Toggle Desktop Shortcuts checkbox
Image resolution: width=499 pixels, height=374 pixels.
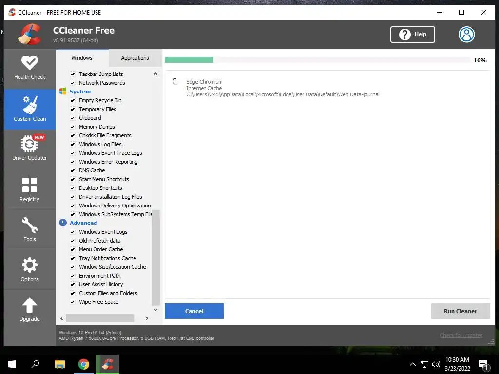[x=73, y=188]
